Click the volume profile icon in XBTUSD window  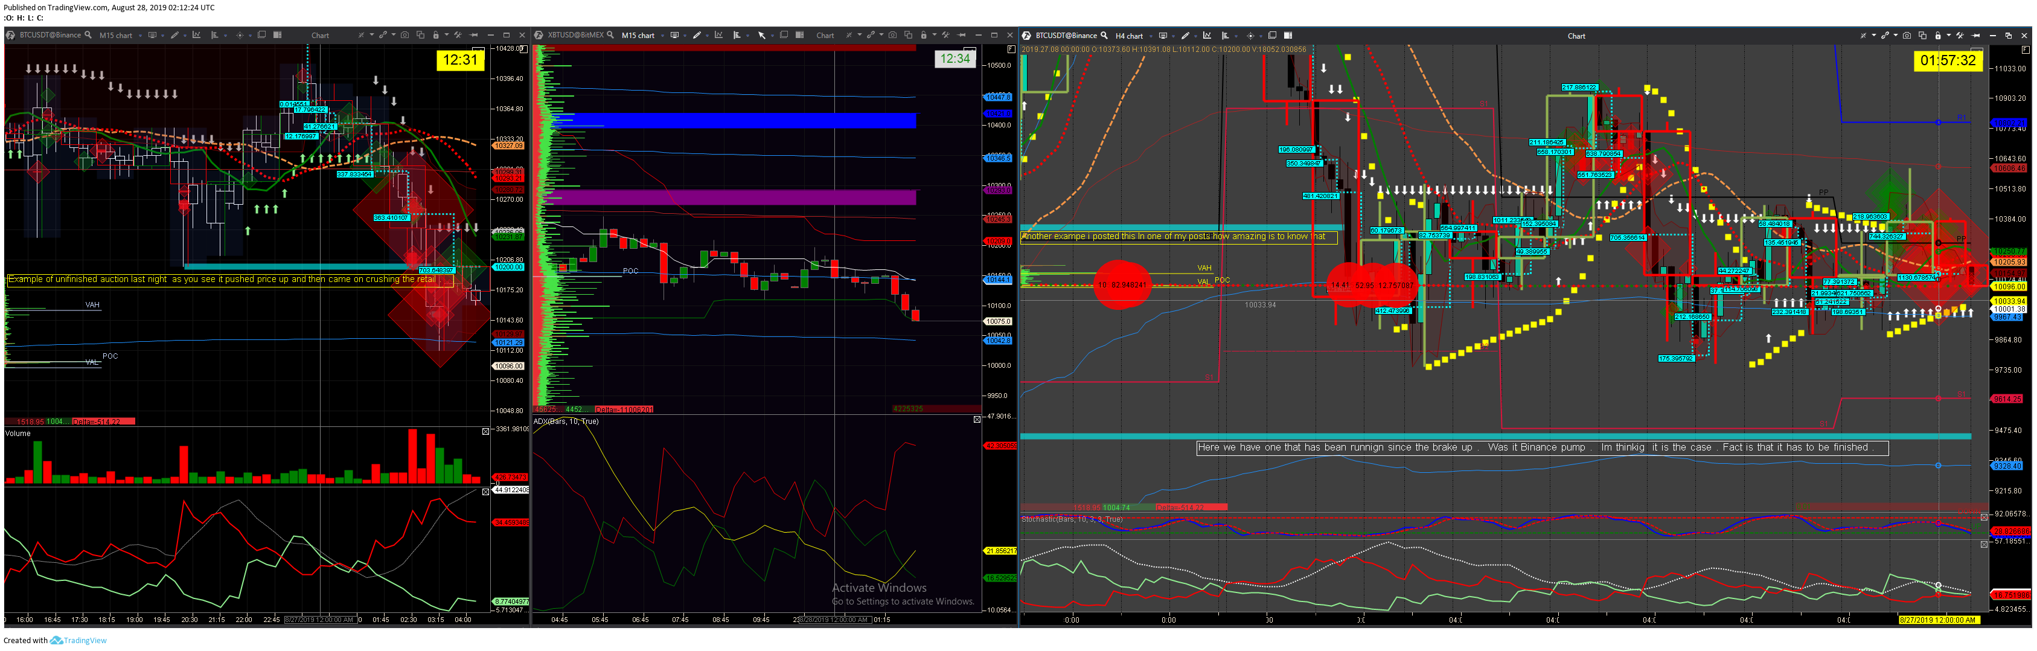[737, 35]
